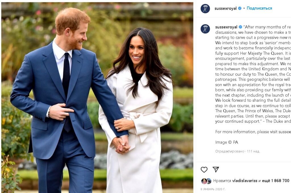Click the couple's photo in the post
The width and height of the screenshot is (291, 193).
97,97
